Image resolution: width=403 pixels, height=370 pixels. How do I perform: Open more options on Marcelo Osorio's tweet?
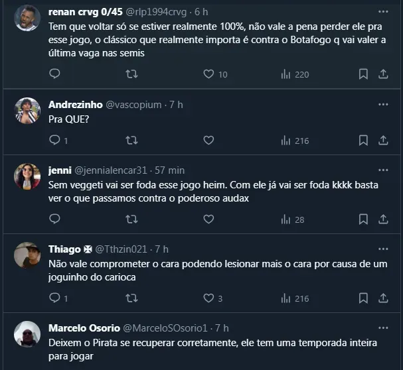pyautogui.click(x=383, y=328)
